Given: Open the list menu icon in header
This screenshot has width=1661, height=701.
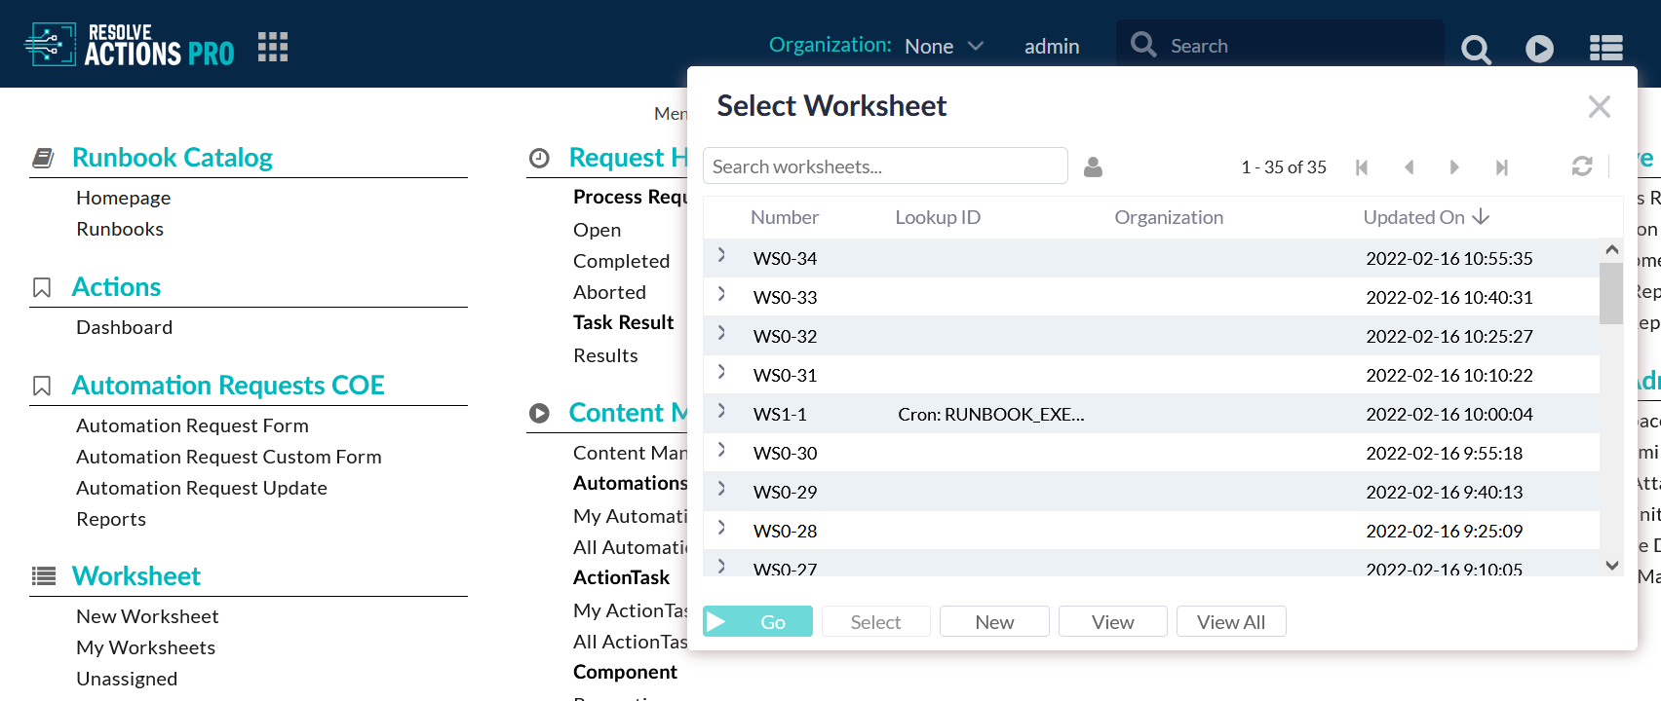Looking at the screenshot, I should (x=1605, y=49).
